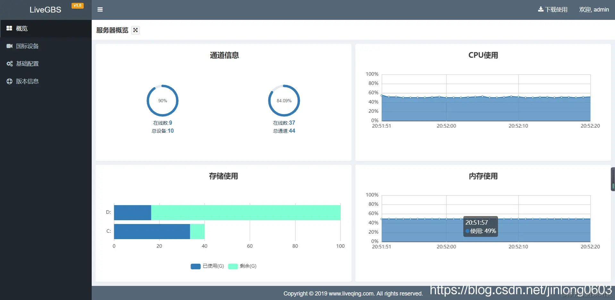Click C: drive used storage bar
615x300 pixels.
coord(152,231)
